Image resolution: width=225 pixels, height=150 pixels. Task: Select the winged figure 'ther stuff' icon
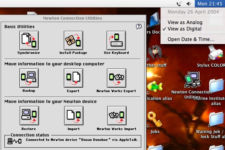(155, 53)
